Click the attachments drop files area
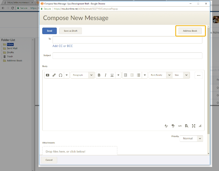This screenshot has height=171, width=219. click(x=80, y=151)
